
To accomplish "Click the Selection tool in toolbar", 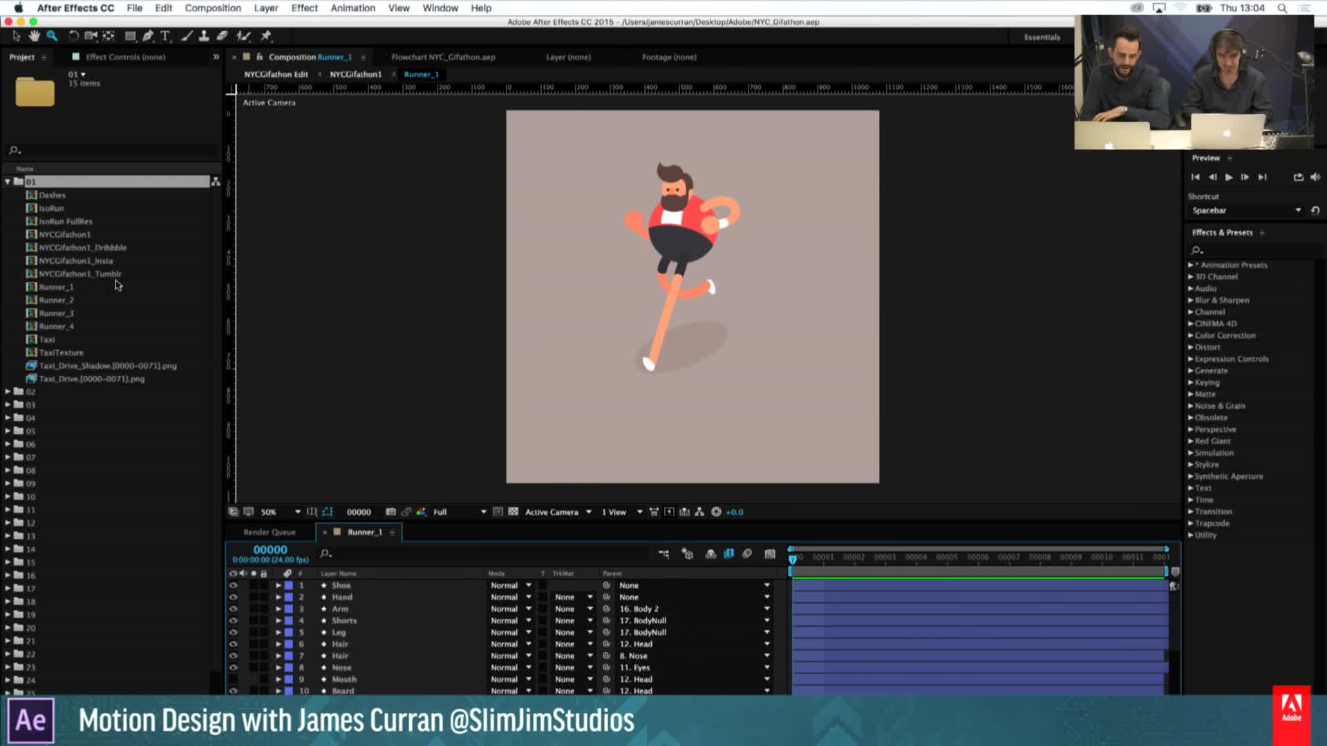I will 17,37.
